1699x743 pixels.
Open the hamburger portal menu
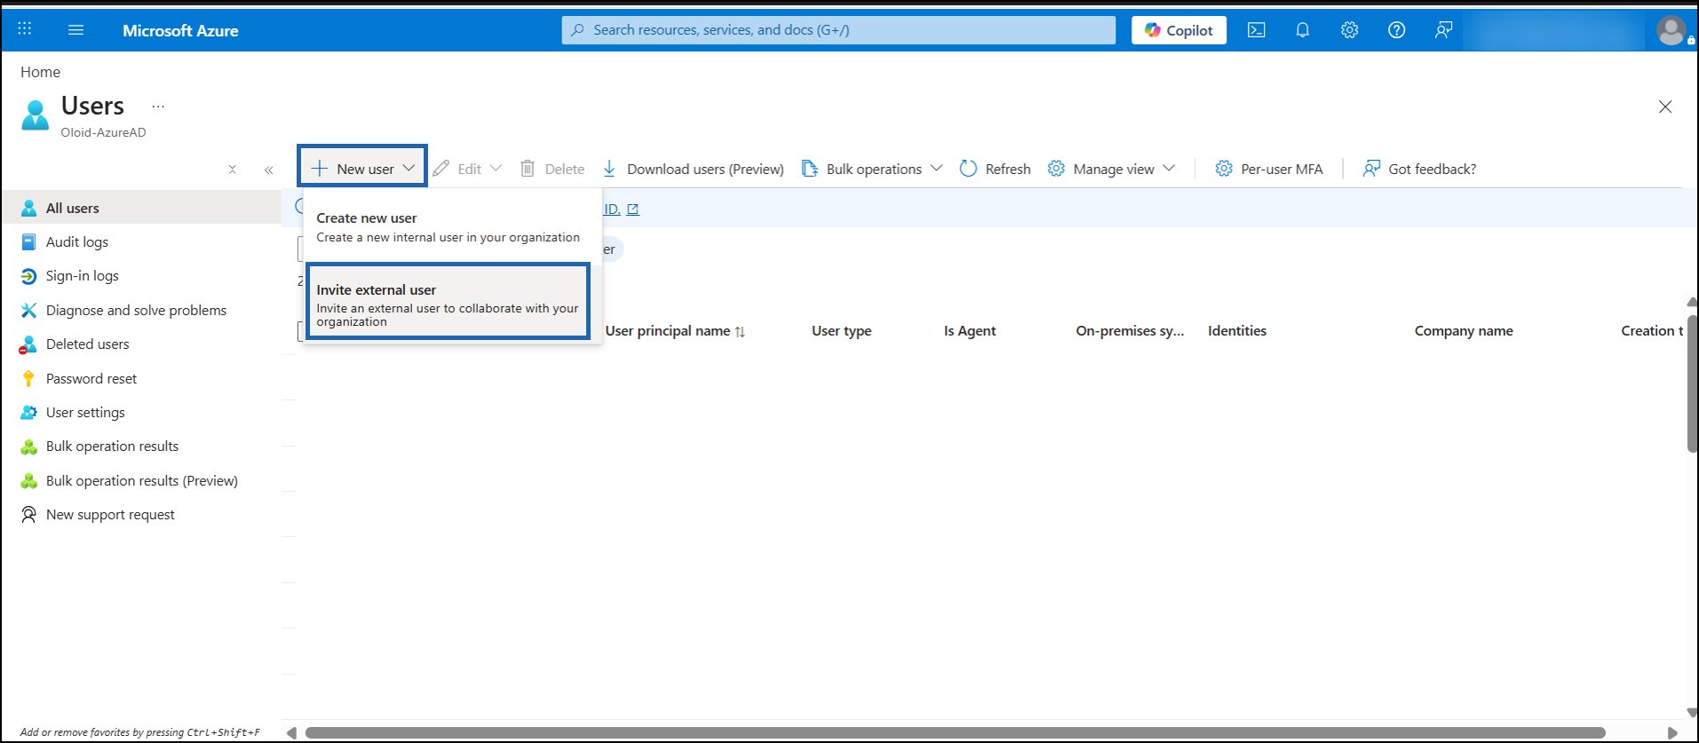pyautogui.click(x=76, y=30)
